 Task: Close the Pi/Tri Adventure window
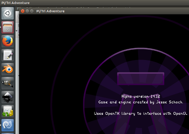pyautogui.click(x=23, y=11)
